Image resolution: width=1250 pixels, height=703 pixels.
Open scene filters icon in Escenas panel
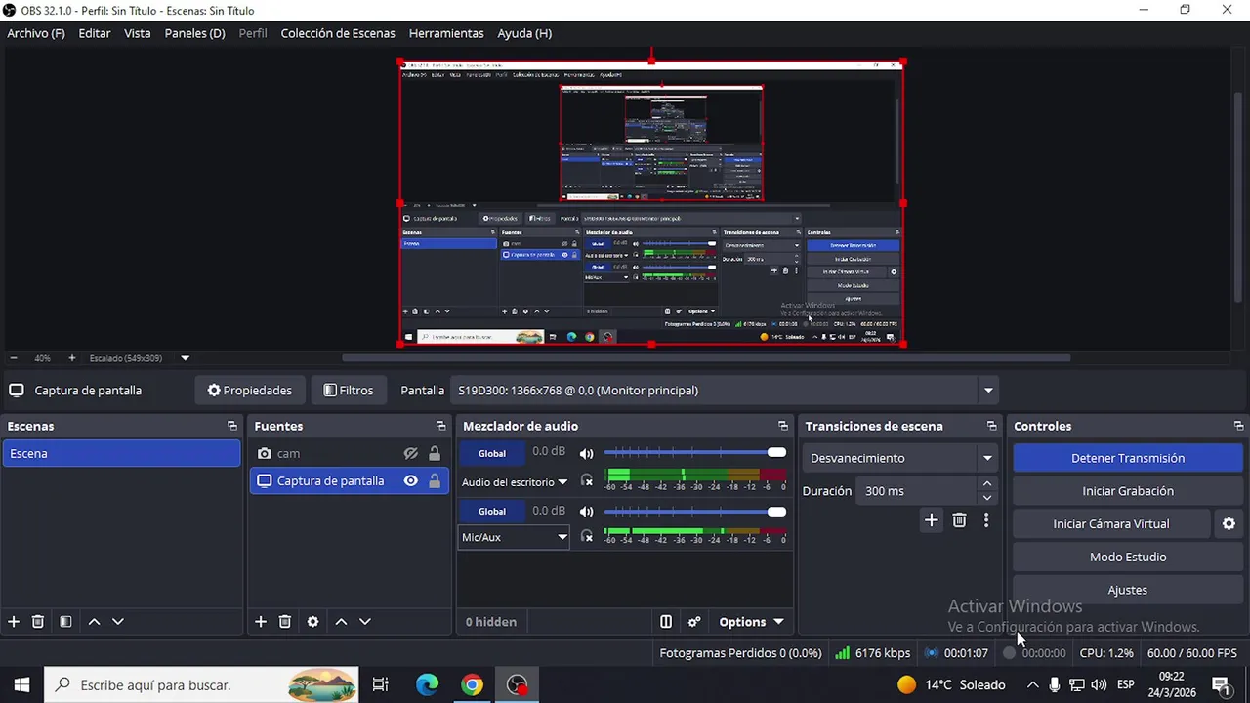click(65, 622)
